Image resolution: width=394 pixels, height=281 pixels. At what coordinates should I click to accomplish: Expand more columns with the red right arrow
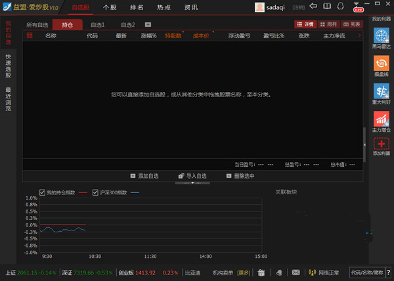[x=360, y=35]
